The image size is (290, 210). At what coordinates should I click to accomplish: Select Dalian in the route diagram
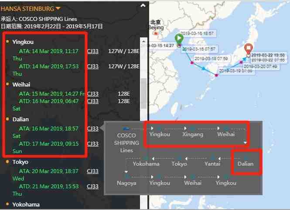246,164
